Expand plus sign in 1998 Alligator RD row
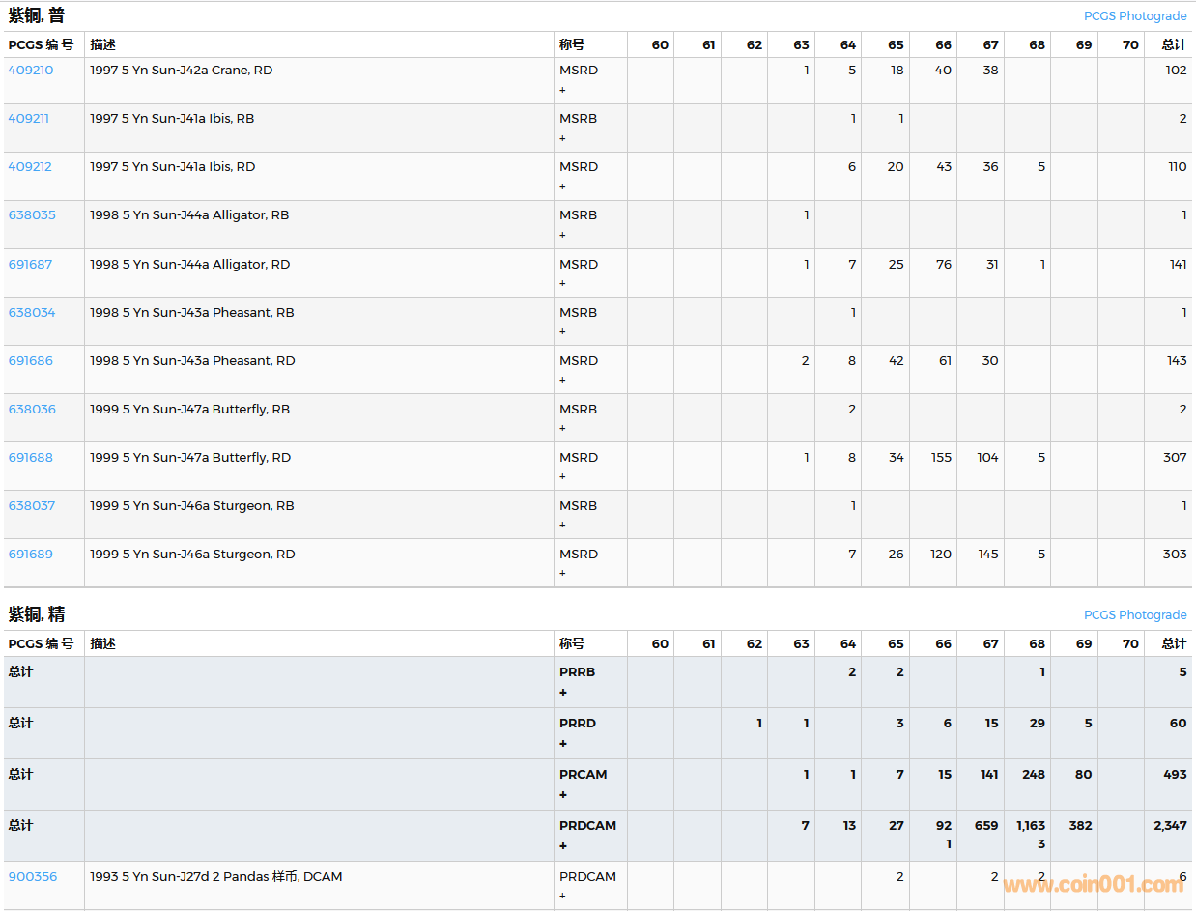This screenshot has height=911, width=1196. click(562, 283)
